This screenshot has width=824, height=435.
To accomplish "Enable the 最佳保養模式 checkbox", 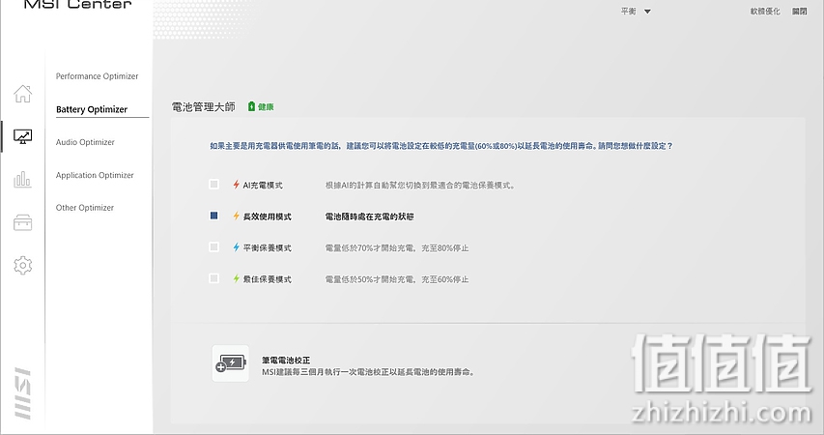I will (213, 278).
